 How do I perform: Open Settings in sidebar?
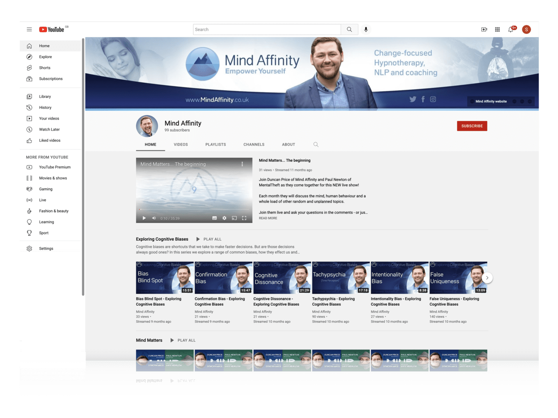[50, 248]
